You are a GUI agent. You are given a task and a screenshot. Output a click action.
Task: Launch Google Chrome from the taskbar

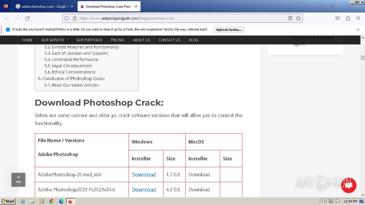point(52,201)
